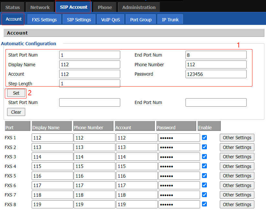The height and width of the screenshot is (210, 266).
Task: Focus the Start Port Num field containing 1
Action: coord(90,55)
